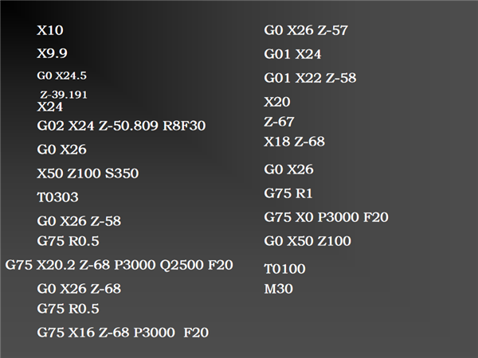This screenshot has height=358, width=478.
Task: Click the T0100 line
Action: (285, 269)
